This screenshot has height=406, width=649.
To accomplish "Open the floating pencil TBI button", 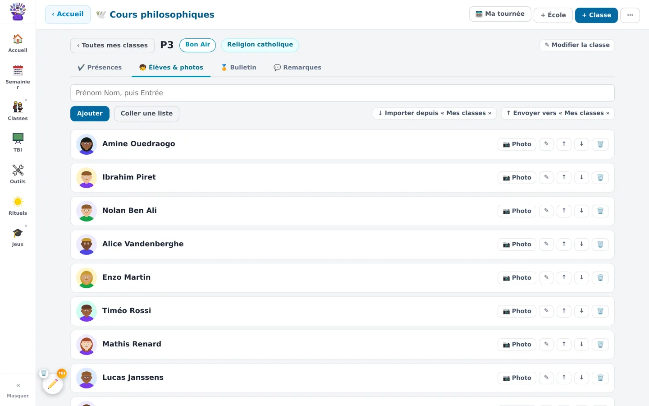I will (53, 384).
